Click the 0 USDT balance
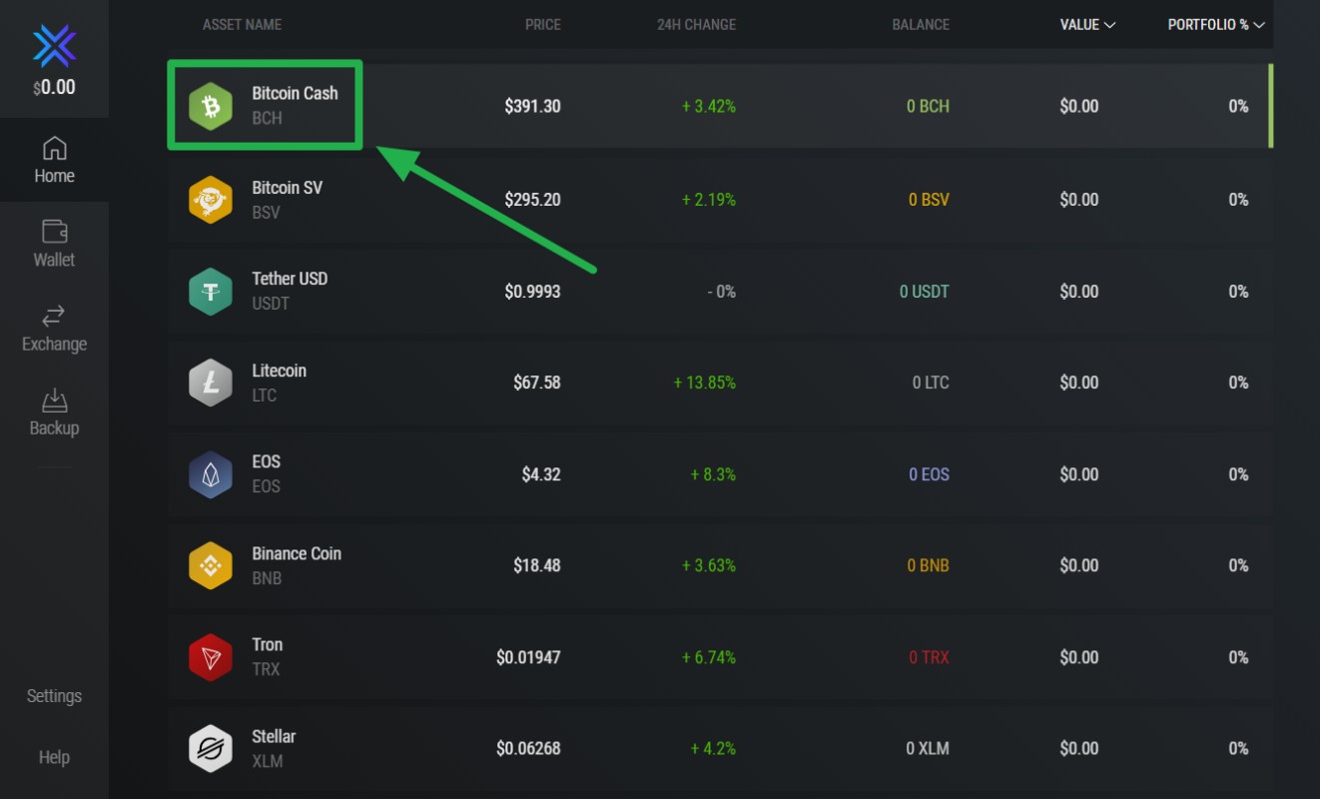Image resolution: width=1320 pixels, height=799 pixels. (925, 292)
